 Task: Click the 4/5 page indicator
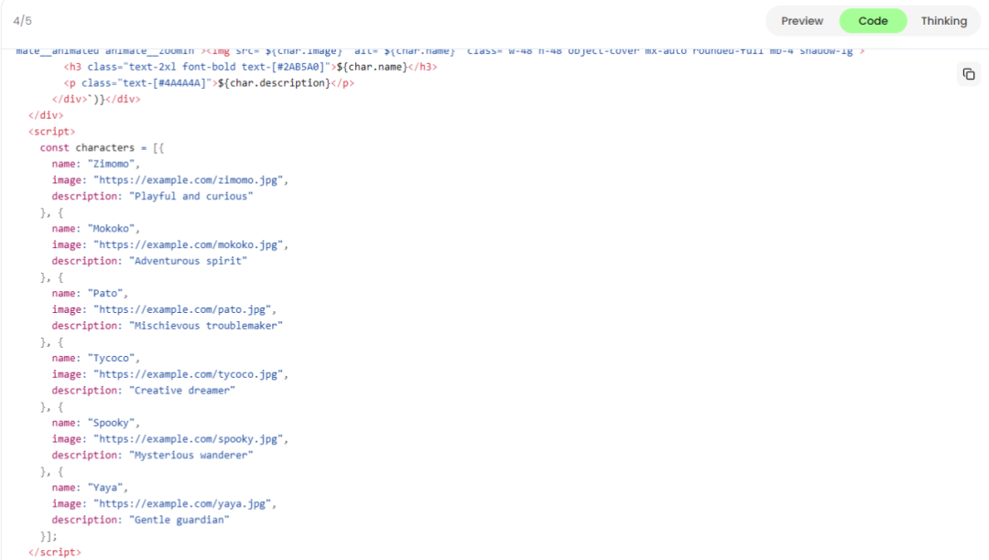pyautogui.click(x=23, y=20)
